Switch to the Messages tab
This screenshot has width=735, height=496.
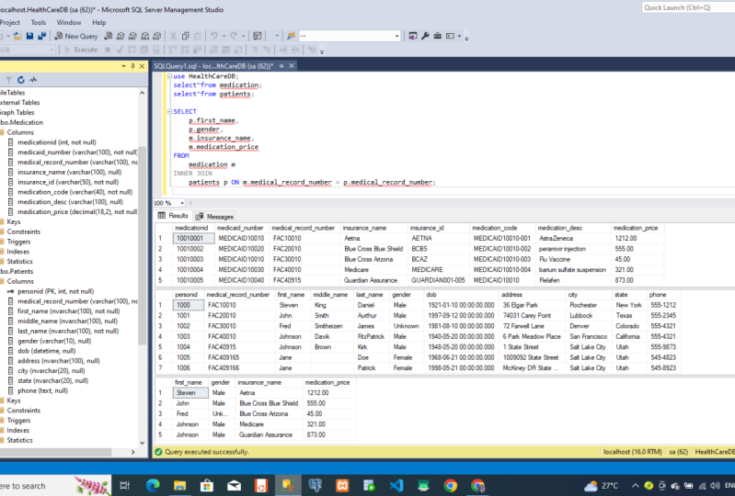[214, 217]
